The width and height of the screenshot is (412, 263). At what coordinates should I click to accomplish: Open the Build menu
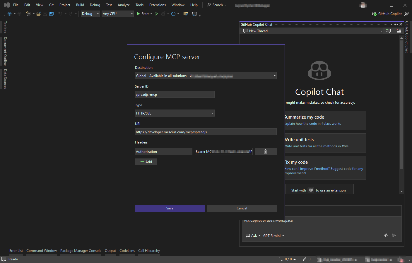click(x=80, y=5)
